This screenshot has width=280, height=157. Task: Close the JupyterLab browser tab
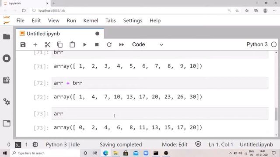point(47,3)
